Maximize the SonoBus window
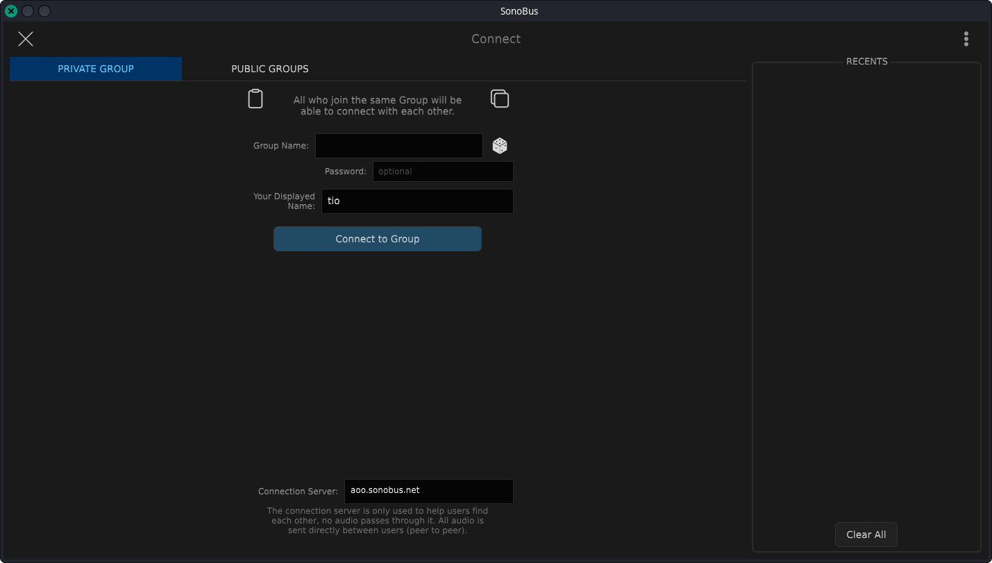 coord(44,11)
